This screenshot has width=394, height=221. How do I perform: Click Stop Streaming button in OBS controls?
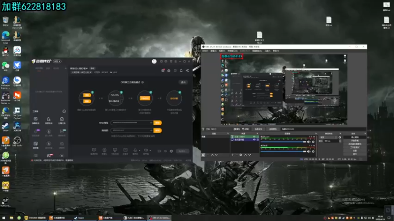click(x=355, y=138)
